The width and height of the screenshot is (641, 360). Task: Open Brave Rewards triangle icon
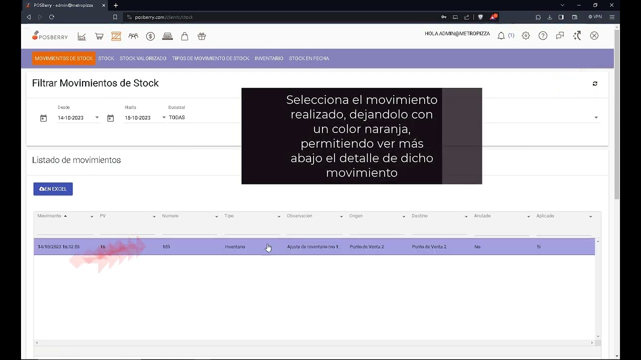tap(494, 17)
